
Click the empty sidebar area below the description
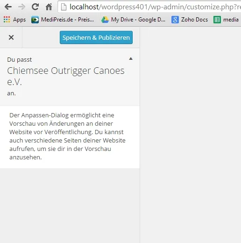pyautogui.click(x=70, y=206)
